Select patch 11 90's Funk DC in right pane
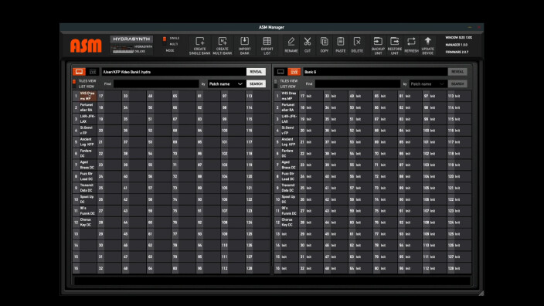This screenshot has height=306, width=544. pos(286,211)
